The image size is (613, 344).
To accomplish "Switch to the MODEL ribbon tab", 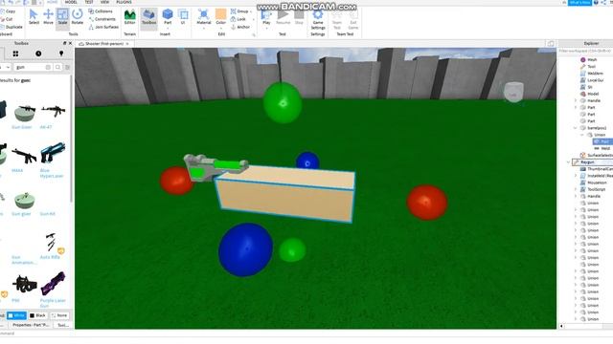I will (71, 2).
